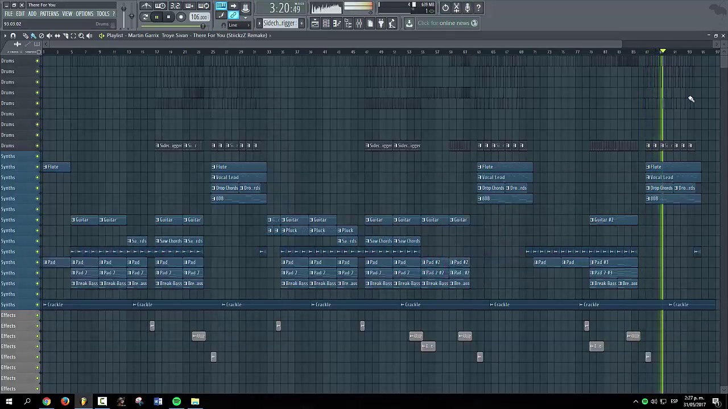Screen dimensions: 728x409
Task: Open the Playlist view icon
Action: (315, 23)
